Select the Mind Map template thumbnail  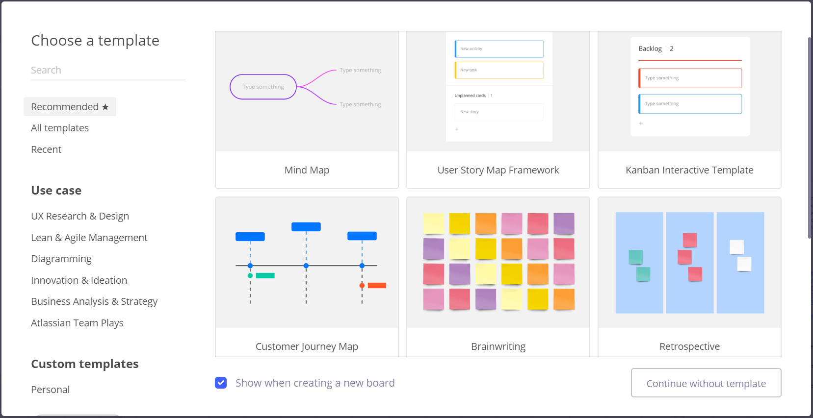[307, 92]
